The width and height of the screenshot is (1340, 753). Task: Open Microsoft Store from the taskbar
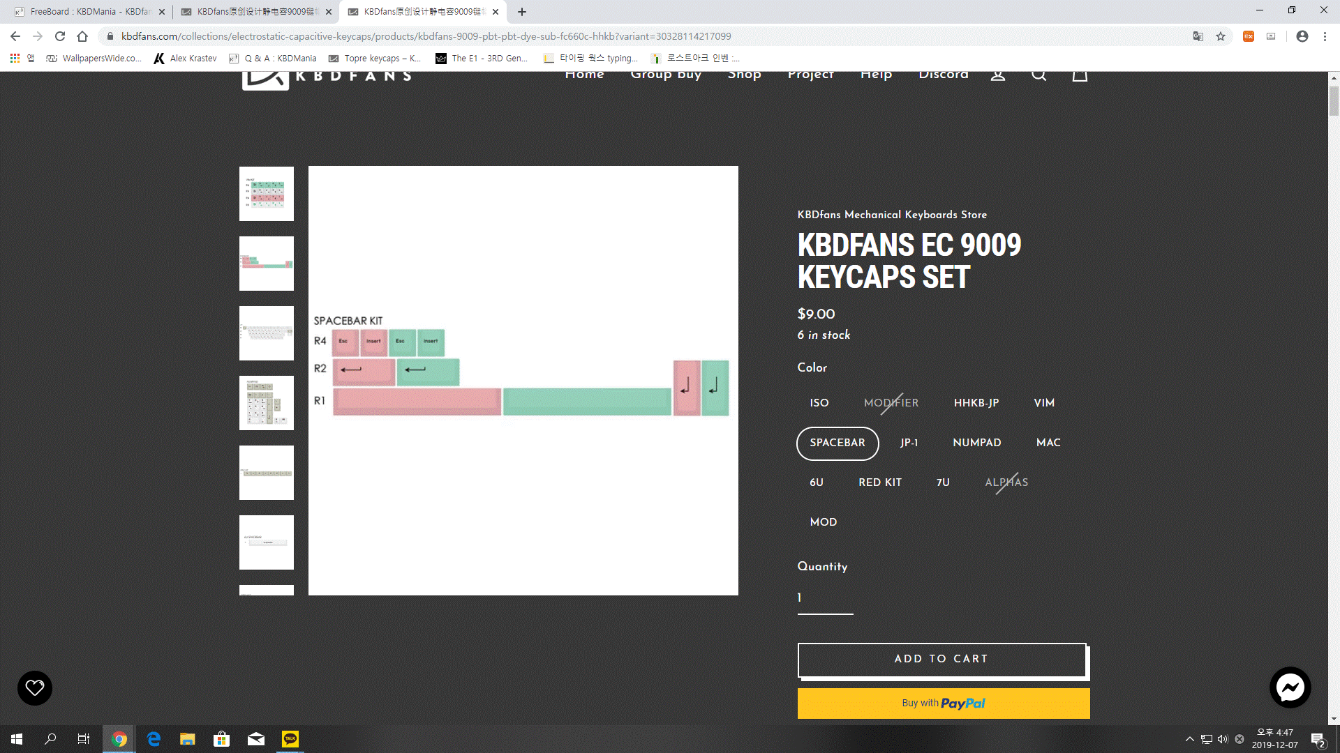222,739
